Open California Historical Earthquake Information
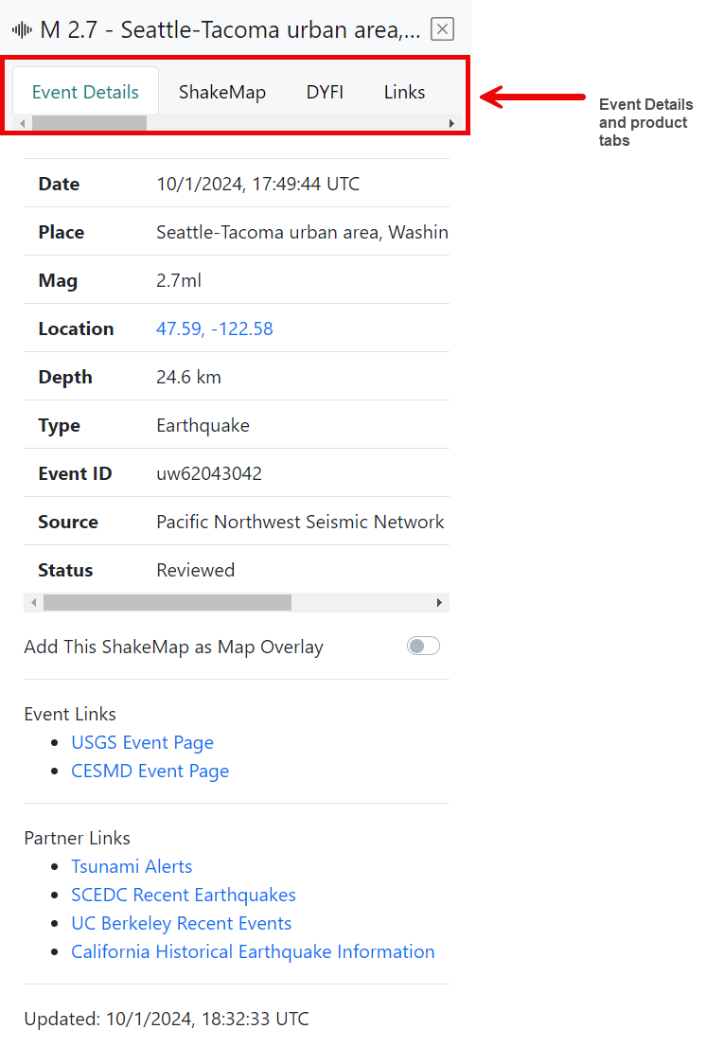The width and height of the screenshot is (706, 1047). pos(253,951)
